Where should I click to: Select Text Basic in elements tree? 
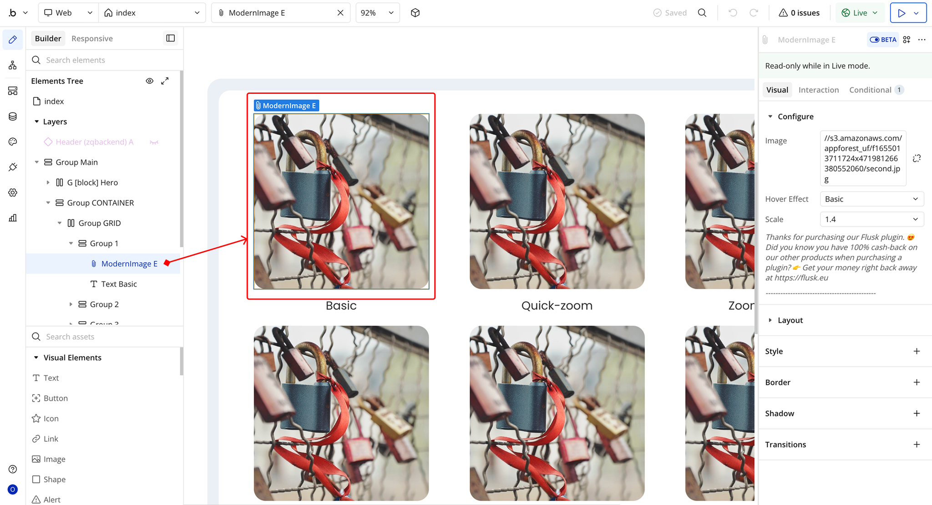click(x=119, y=284)
